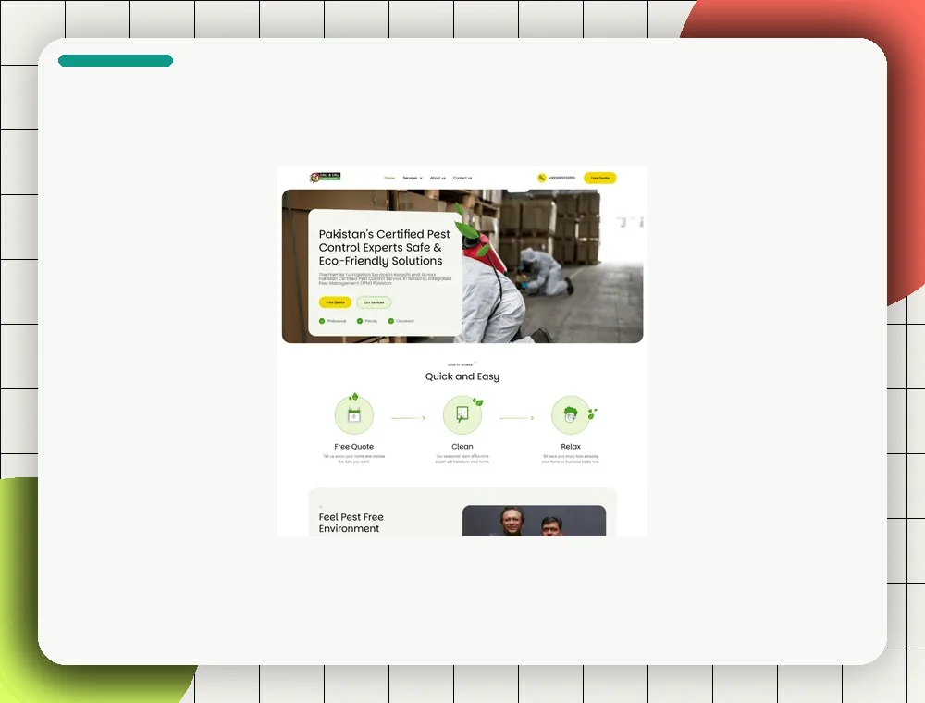Image resolution: width=925 pixels, height=703 pixels.
Task: Click the "Free Quote" step title
Action: (354, 447)
